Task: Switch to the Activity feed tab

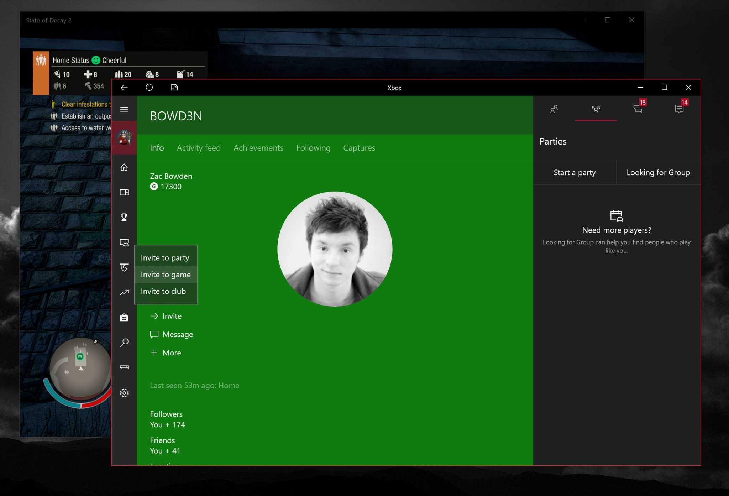Action: (199, 148)
